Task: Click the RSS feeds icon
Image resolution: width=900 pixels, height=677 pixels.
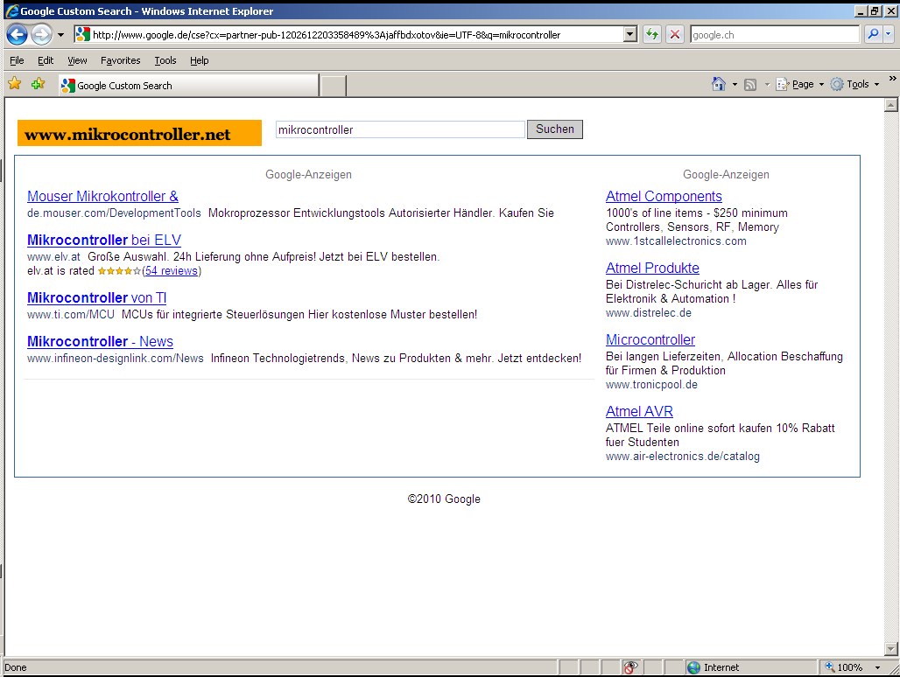Action: (x=750, y=85)
